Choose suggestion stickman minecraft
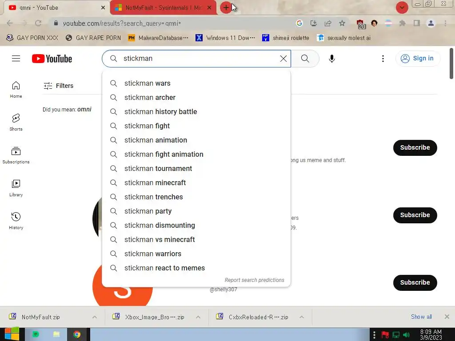This screenshot has width=455, height=341. 196,182
